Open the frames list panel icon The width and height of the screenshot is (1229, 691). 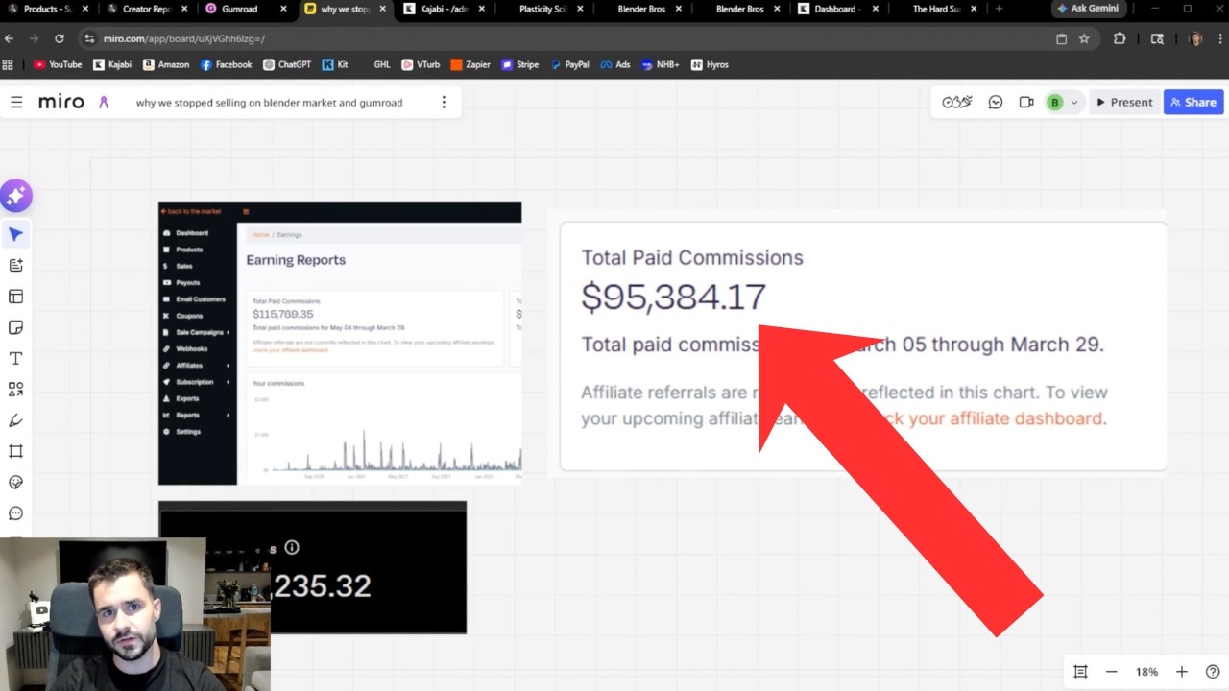tap(1080, 672)
